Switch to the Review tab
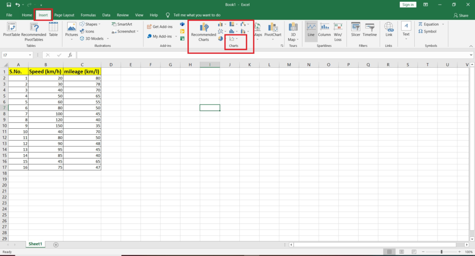The image size is (475, 256). pos(122,15)
